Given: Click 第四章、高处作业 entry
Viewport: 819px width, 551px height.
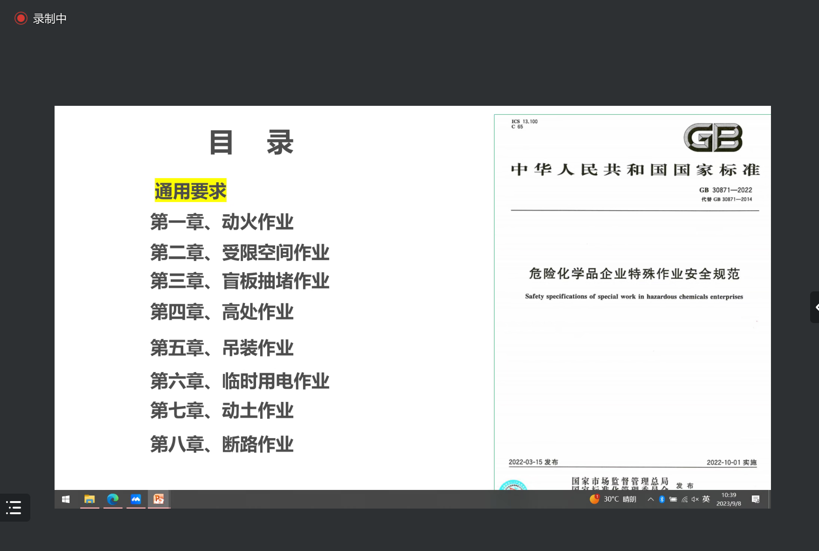Looking at the screenshot, I should 222,312.
